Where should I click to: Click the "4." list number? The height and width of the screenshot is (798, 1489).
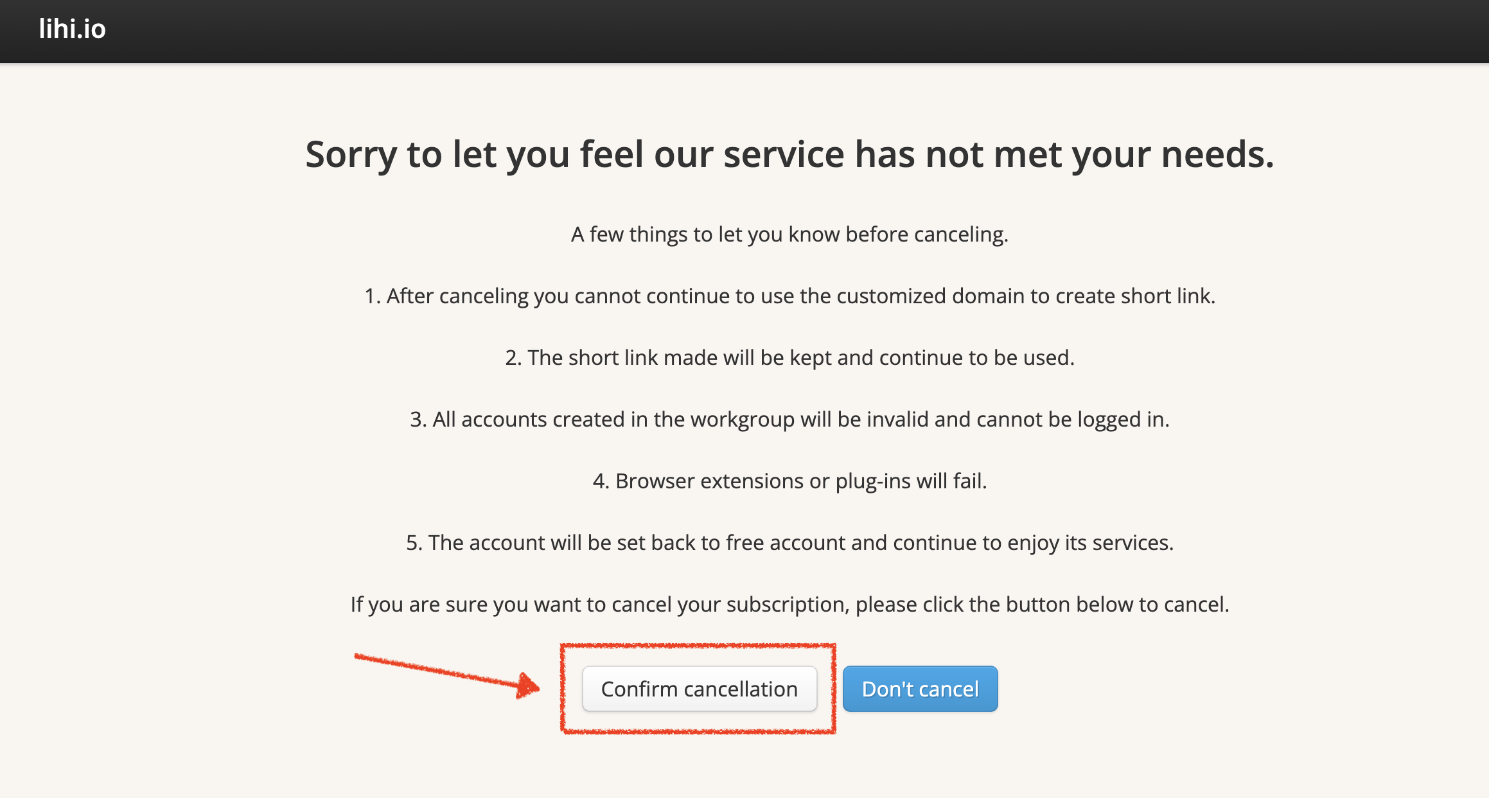601,481
